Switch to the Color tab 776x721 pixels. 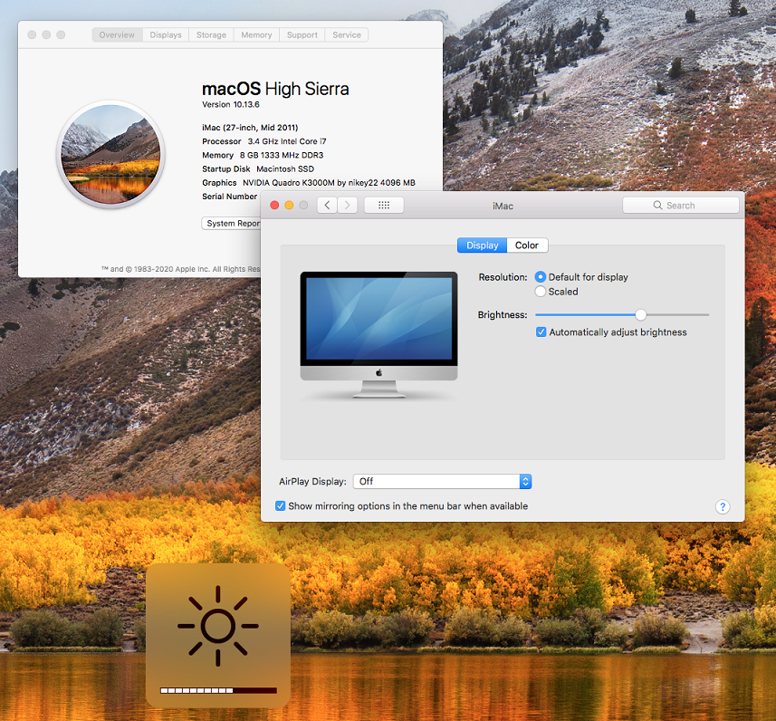click(x=527, y=245)
